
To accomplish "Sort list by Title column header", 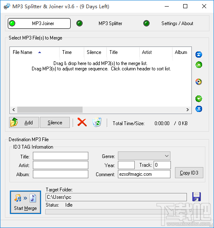I will tap(123, 52).
